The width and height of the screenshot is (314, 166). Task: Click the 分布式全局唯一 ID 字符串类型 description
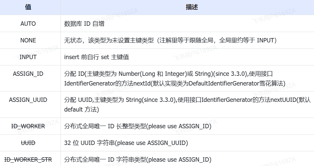tap(138, 160)
